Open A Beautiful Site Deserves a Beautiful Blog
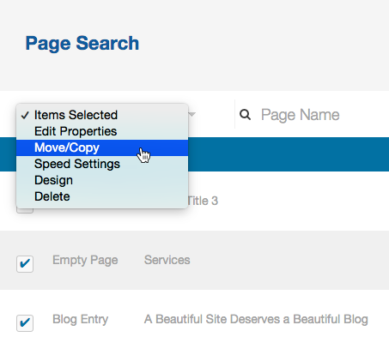389x349 pixels. pyautogui.click(x=256, y=319)
